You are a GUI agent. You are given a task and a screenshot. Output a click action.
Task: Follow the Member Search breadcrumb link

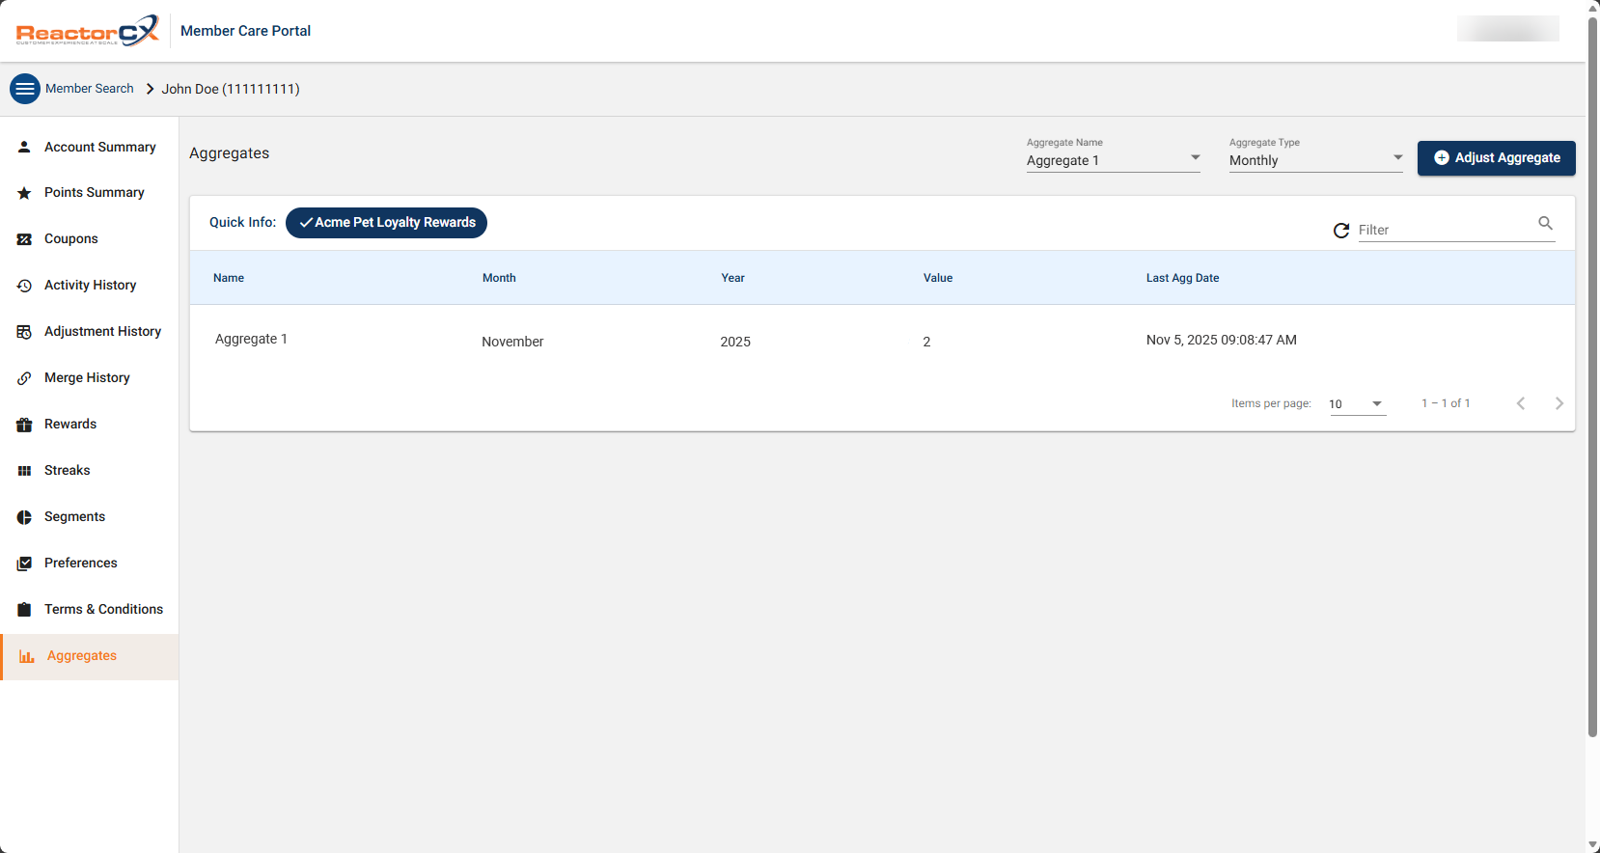coord(90,89)
